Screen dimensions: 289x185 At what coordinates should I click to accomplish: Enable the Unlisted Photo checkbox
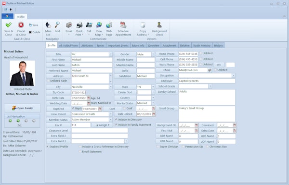(x=12, y=89)
